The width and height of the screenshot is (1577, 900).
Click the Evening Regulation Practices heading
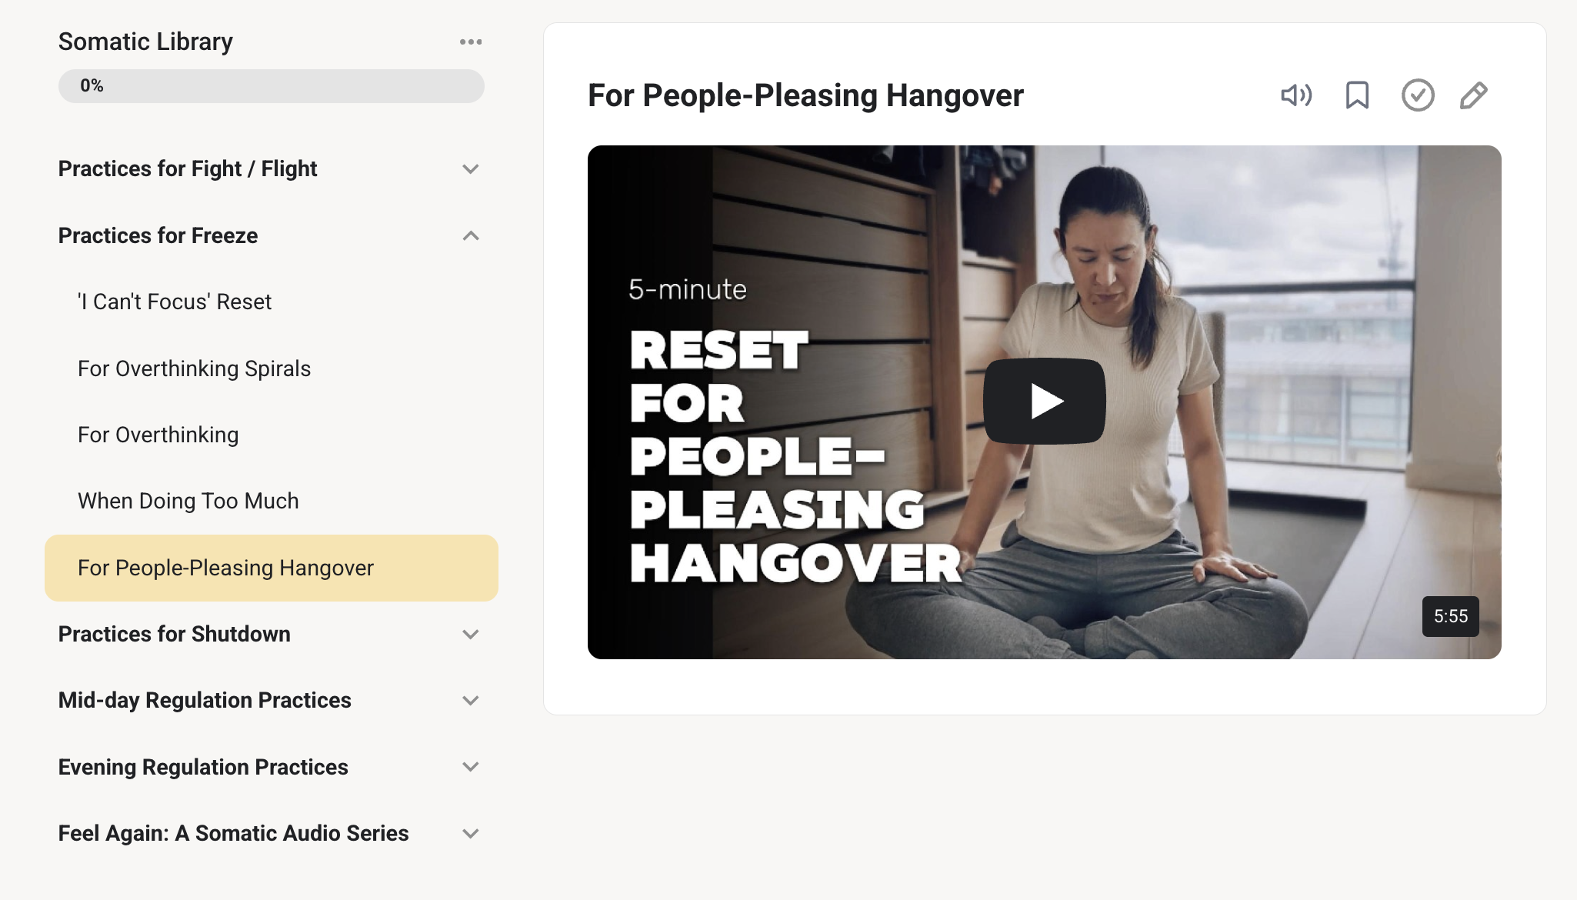click(x=203, y=767)
